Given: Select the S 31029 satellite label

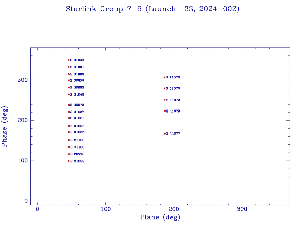Looking at the screenshot, I should [x=77, y=161].
